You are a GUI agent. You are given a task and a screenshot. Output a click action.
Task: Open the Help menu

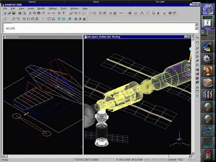(85, 9)
